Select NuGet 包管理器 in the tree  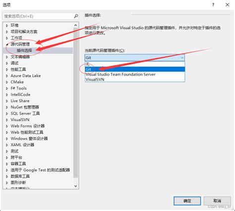[25, 107]
